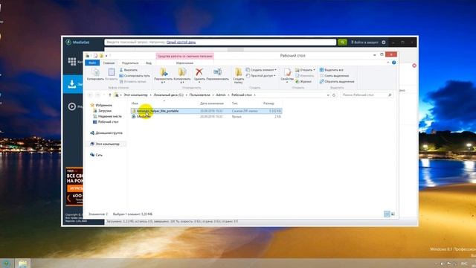
Task: Sort by Type (Тип) column header
Action: click(x=235, y=103)
